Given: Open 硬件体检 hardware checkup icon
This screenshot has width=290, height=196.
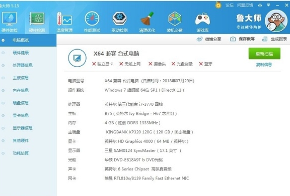Looking at the screenshot, I should pyautogui.click(x=9, y=19).
